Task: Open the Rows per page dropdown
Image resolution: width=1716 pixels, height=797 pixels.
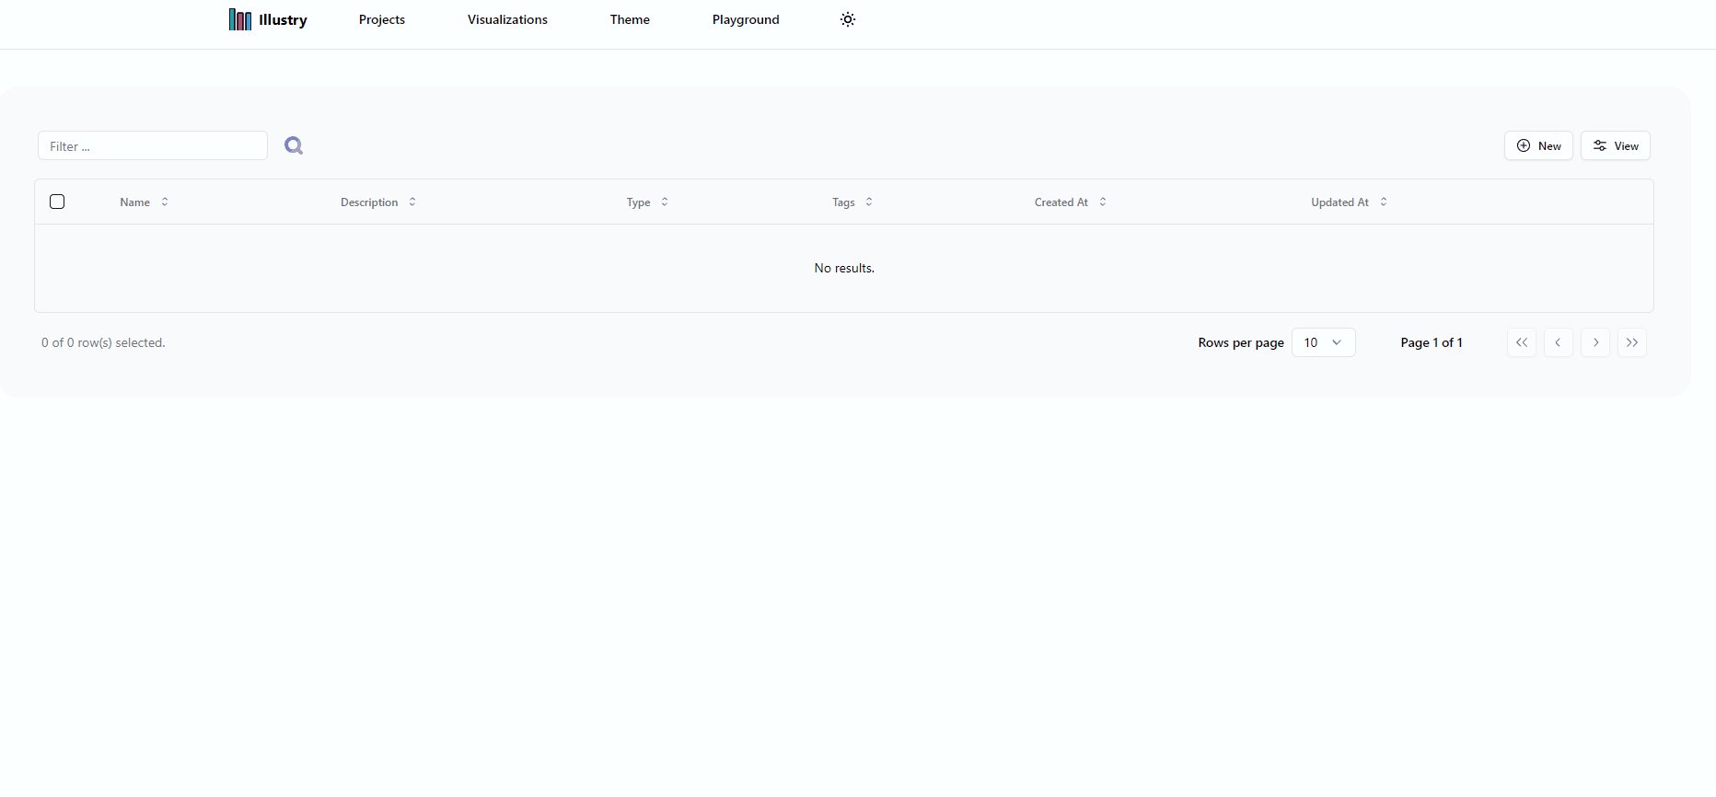Action: (x=1324, y=342)
